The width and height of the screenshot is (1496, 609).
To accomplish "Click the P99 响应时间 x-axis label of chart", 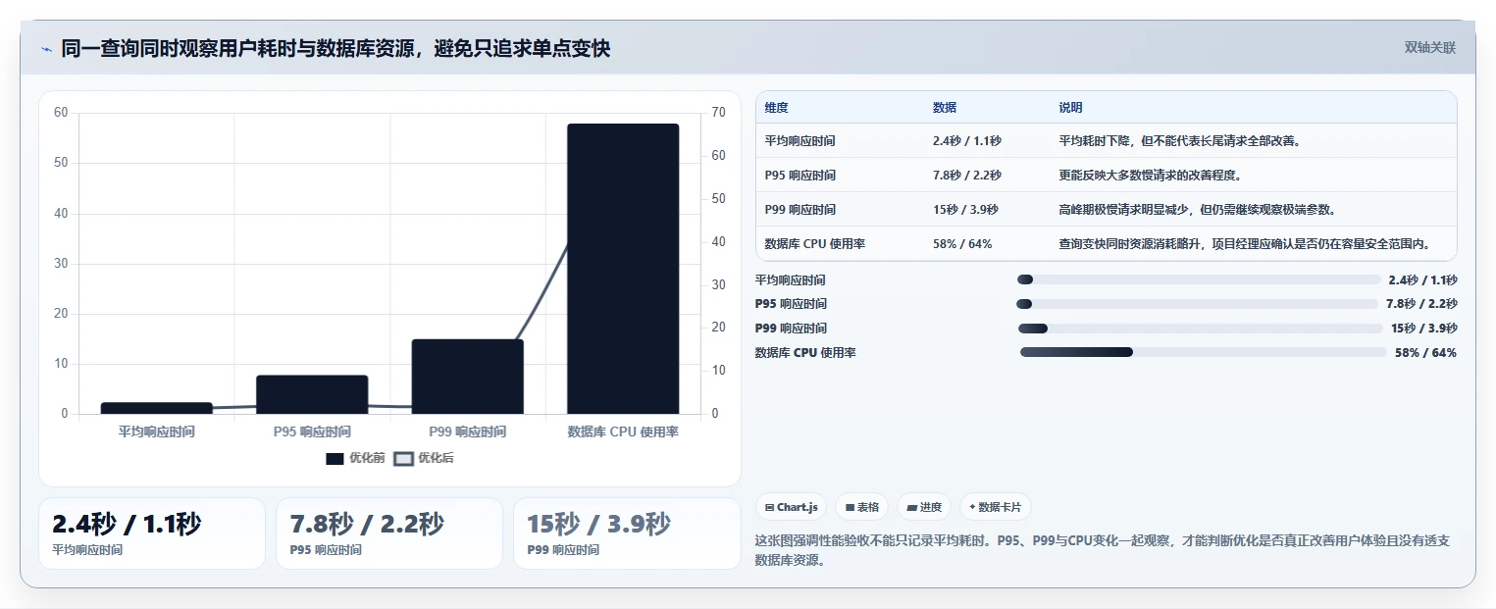I will [467, 431].
